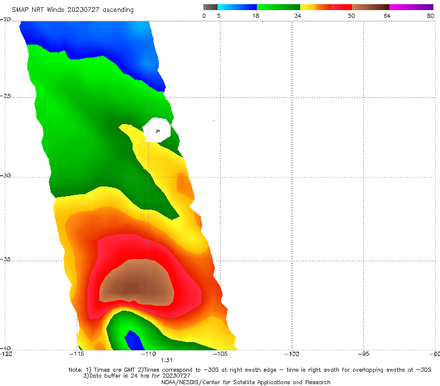The image size is (440, 386).
Task: Click the title 'SMAP NRT Winds 20230727 ascending'
Action: point(73,10)
